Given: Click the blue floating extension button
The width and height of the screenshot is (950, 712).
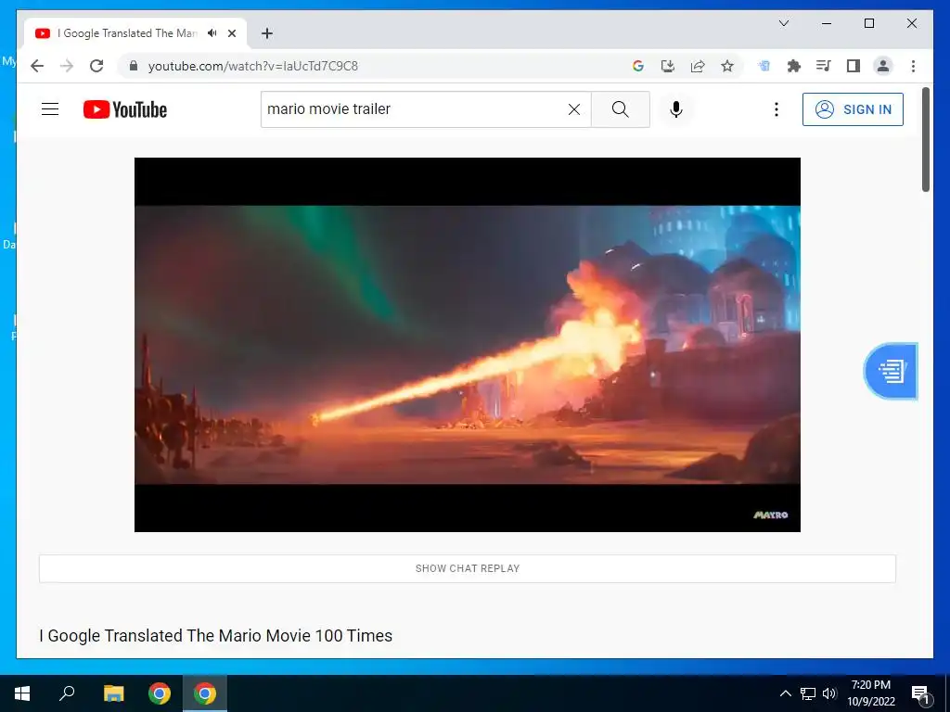Looking at the screenshot, I should pyautogui.click(x=891, y=371).
